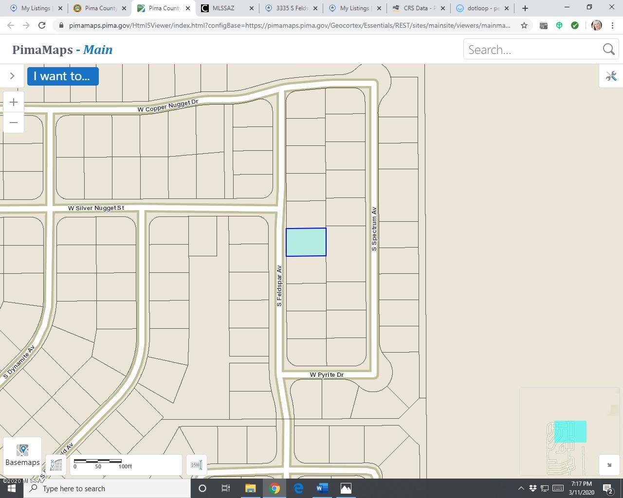Close the MLSSAZ tab
The image size is (623, 498).
pos(252,8)
